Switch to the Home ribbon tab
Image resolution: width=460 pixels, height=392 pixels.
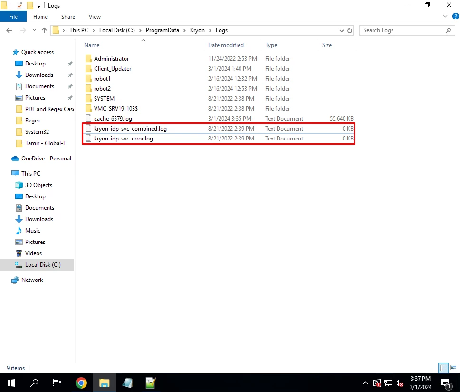(40, 17)
